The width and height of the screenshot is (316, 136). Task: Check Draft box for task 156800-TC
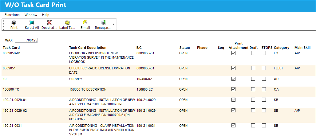(x=253, y=89)
